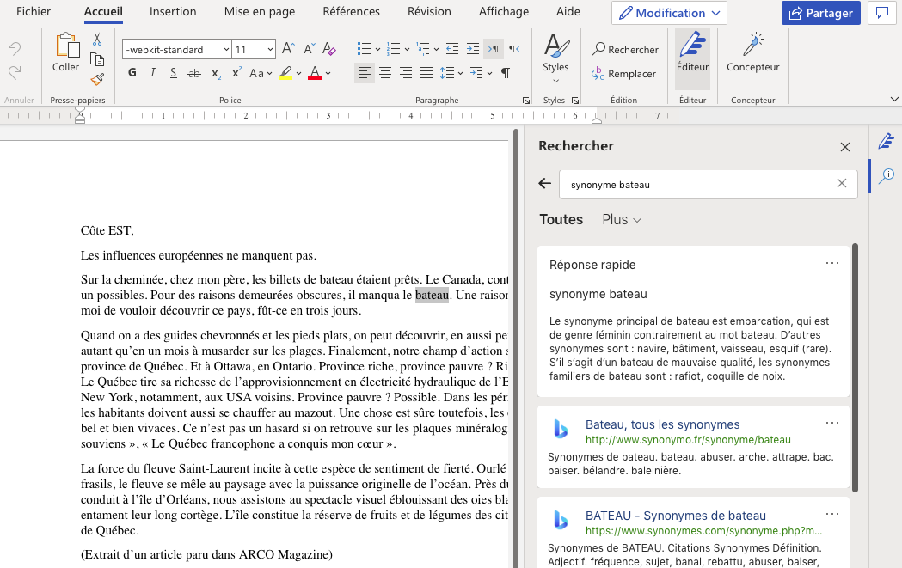The width and height of the screenshot is (902, 568).
Task: Expand highlight color options arrow
Action: [298, 74]
